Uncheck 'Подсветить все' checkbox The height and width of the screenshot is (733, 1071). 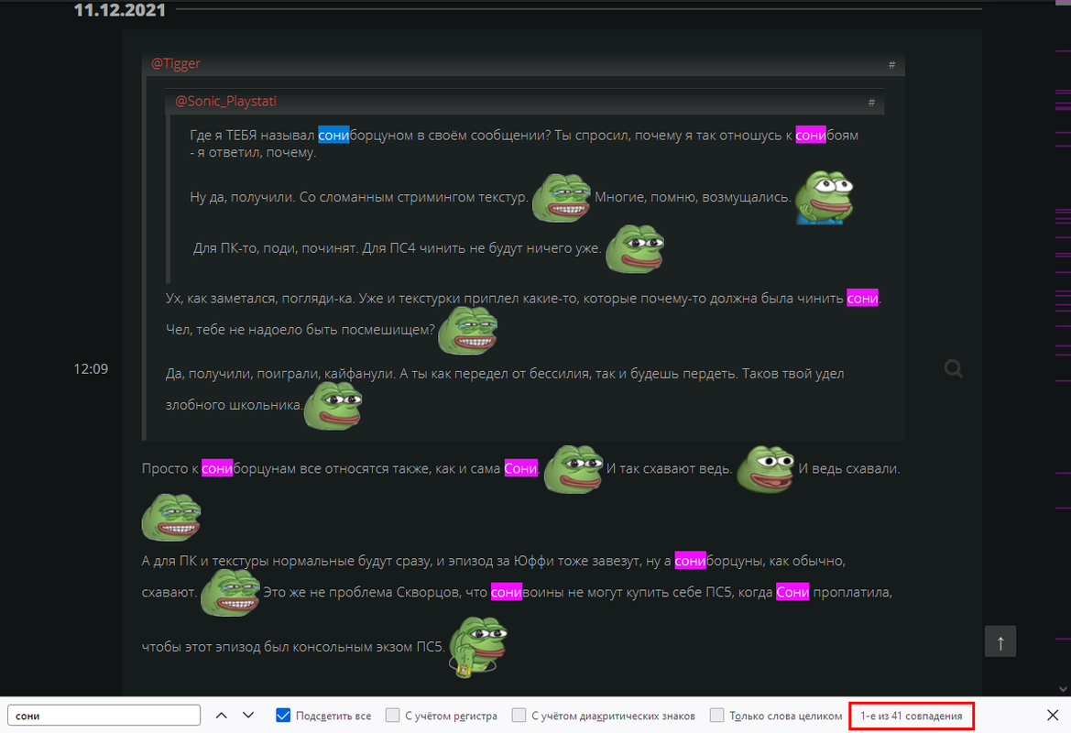click(283, 716)
